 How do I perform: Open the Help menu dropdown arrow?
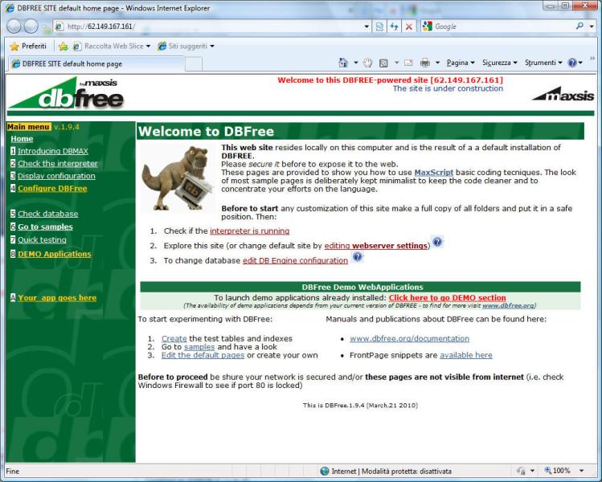click(x=580, y=63)
